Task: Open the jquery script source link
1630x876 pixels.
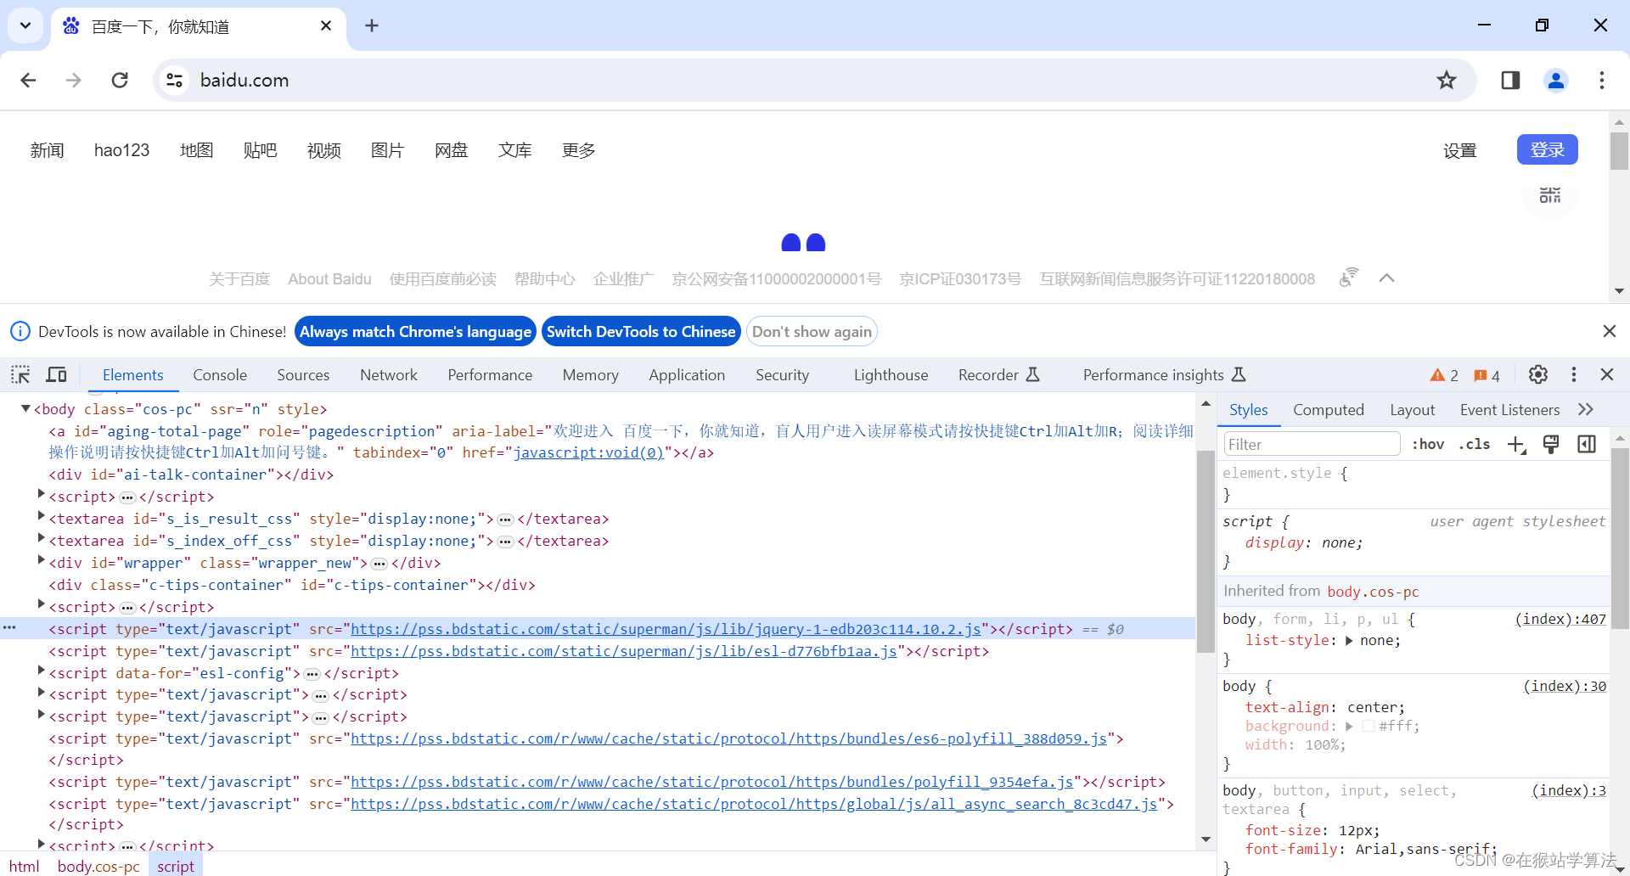Action: 666,629
